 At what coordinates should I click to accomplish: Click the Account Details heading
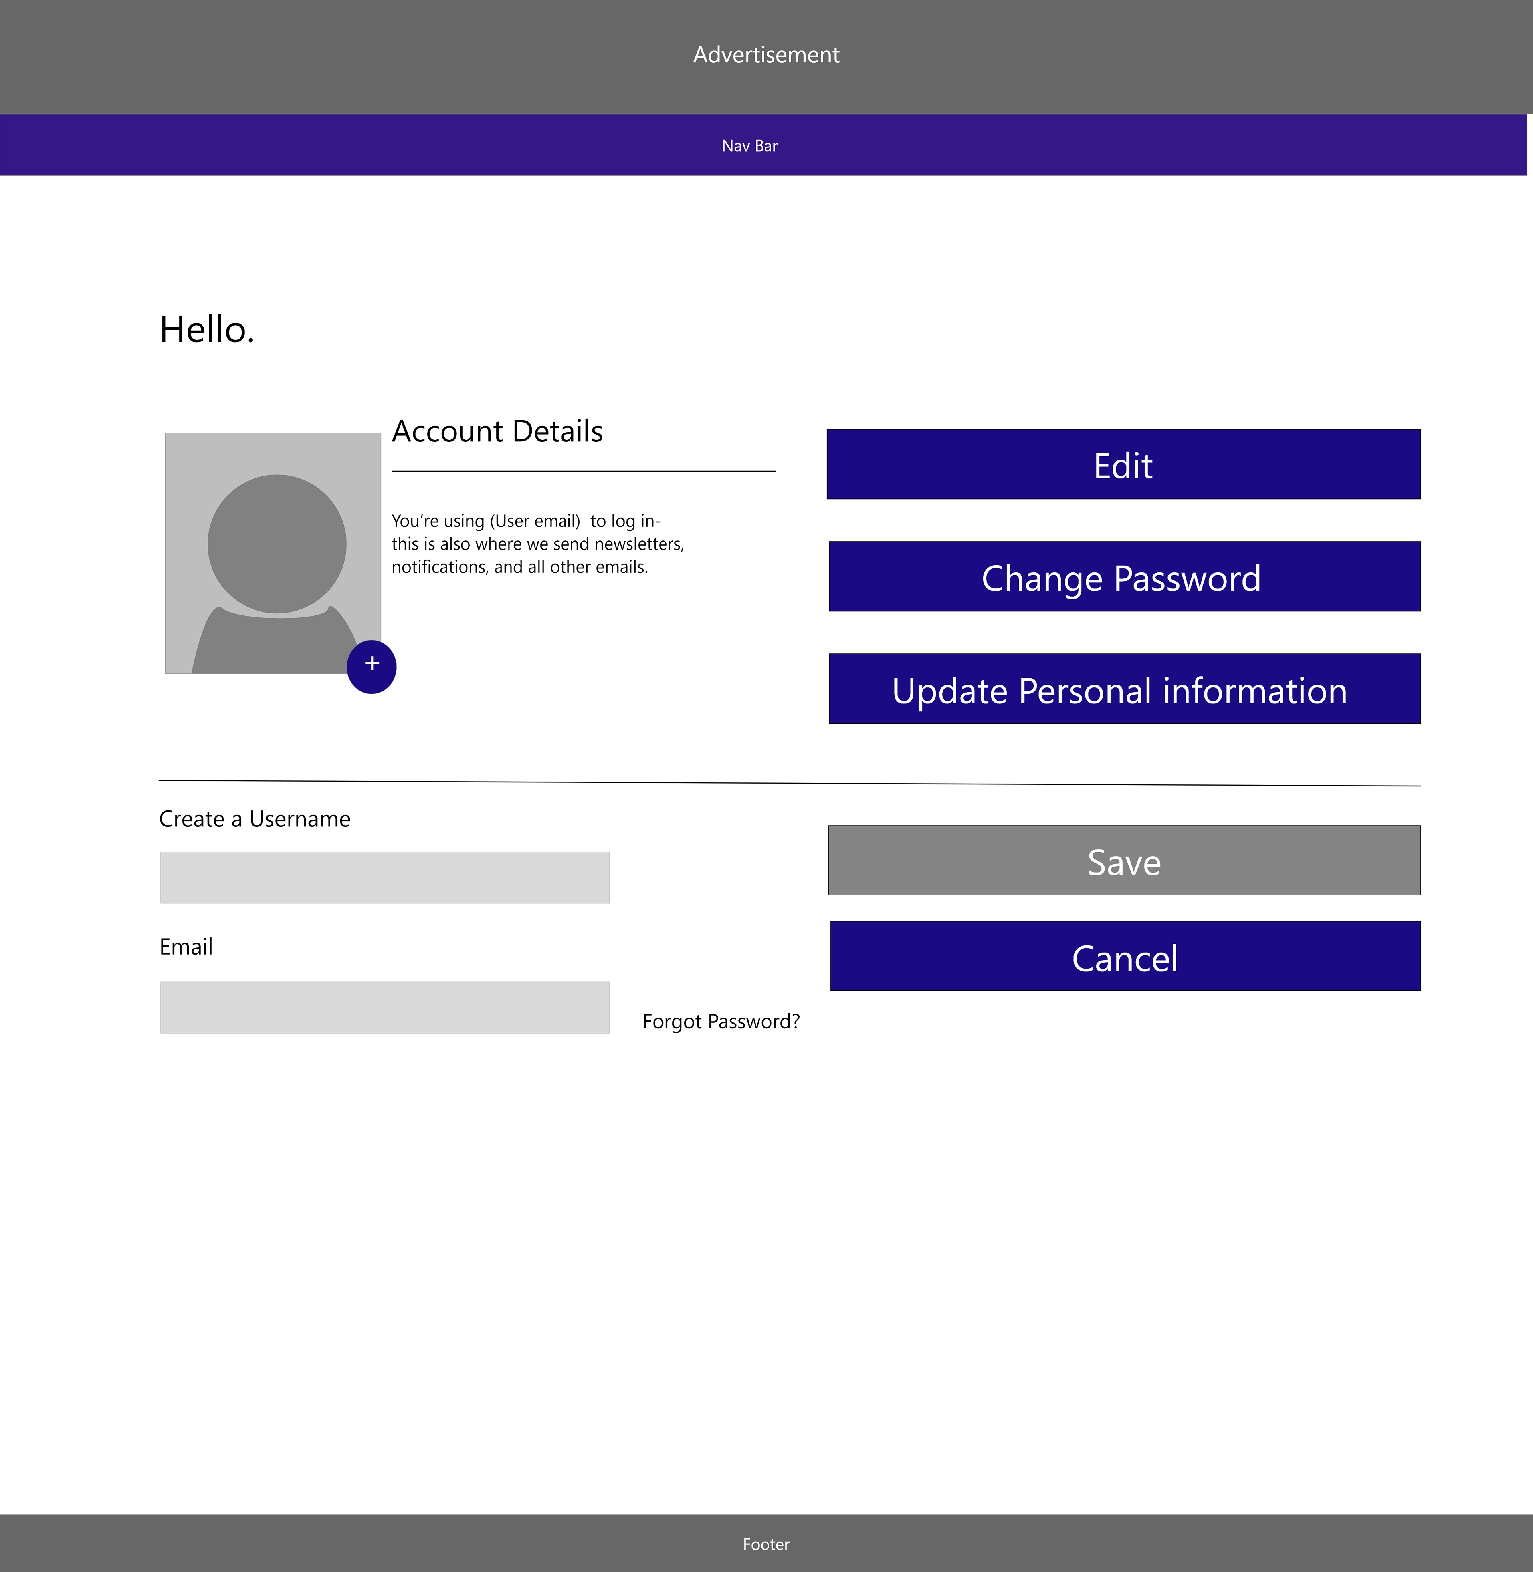[x=497, y=432]
